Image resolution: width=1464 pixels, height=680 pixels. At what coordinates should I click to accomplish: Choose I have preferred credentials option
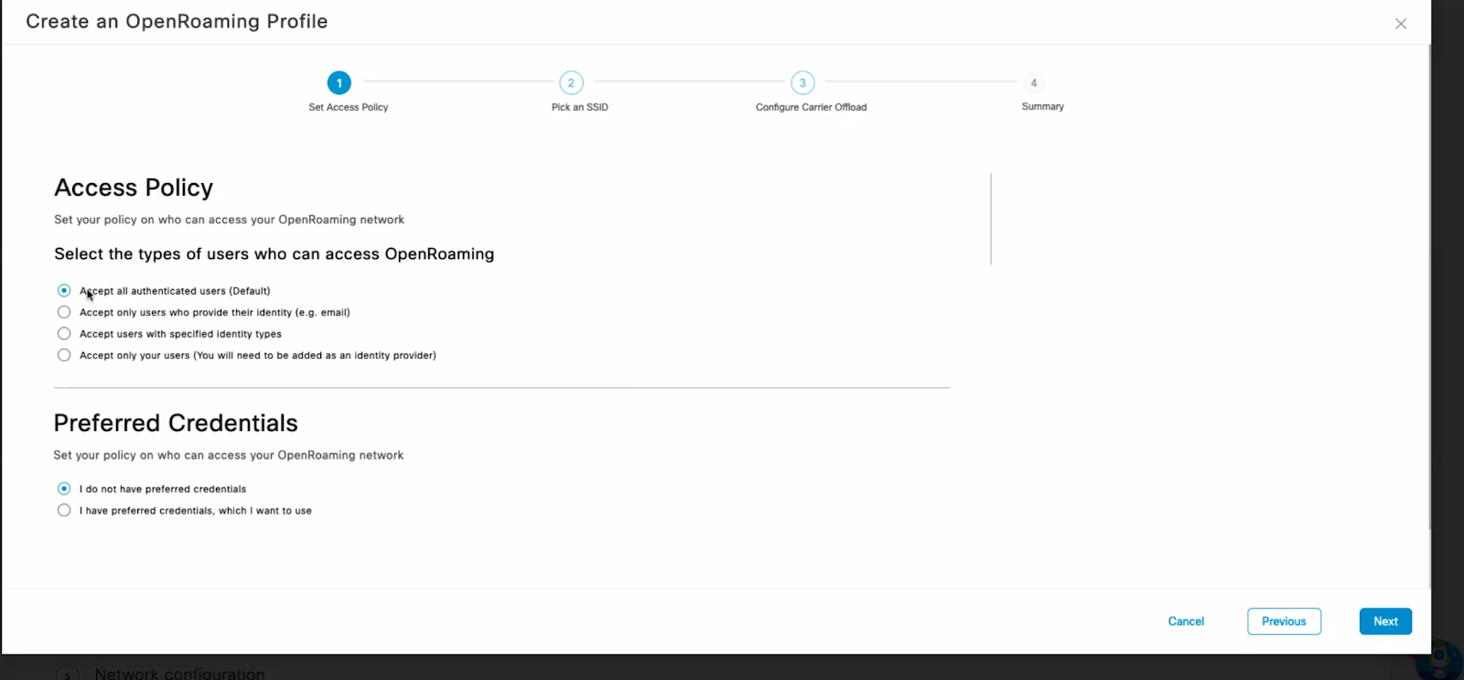pyautogui.click(x=64, y=511)
